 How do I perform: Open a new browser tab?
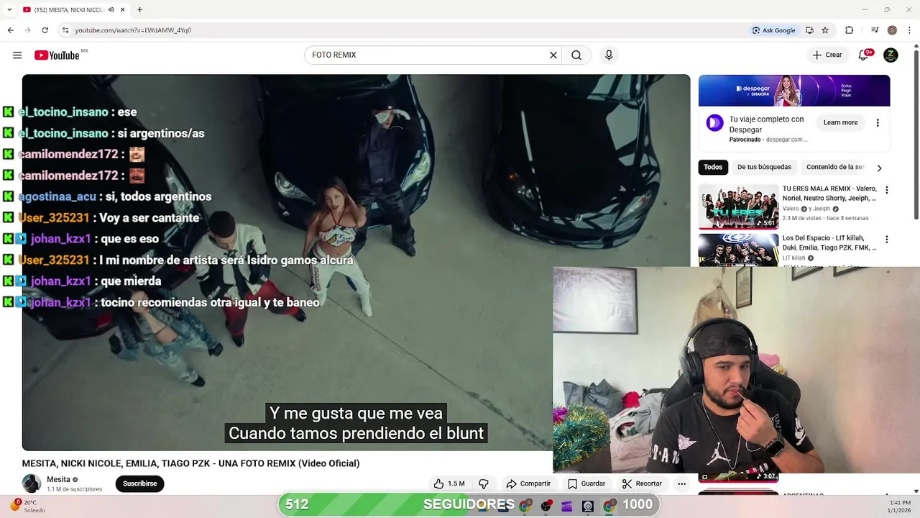[139, 10]
